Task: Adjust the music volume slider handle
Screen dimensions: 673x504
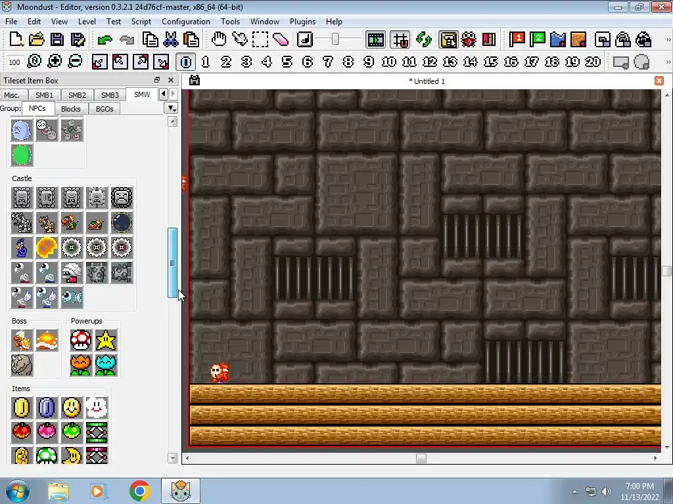Action: tap(335, 39)
